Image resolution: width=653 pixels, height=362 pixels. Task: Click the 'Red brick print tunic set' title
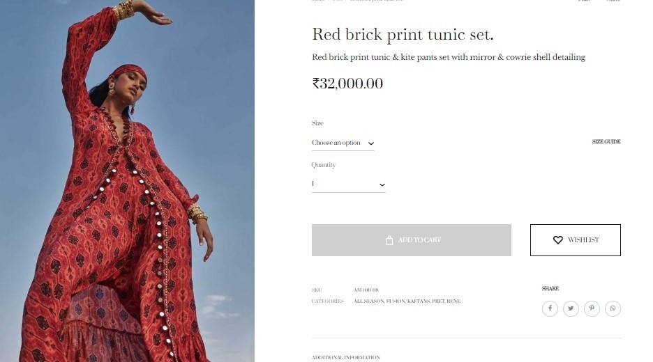(x=403, y=34)
